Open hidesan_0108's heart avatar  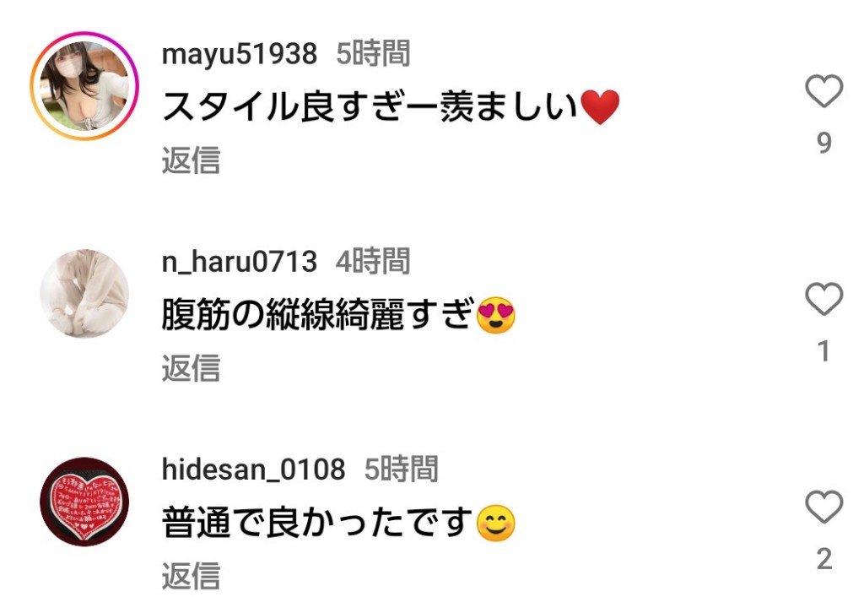click(84, 502)
